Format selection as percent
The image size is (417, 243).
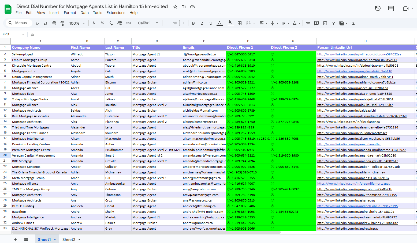(102, 23)
